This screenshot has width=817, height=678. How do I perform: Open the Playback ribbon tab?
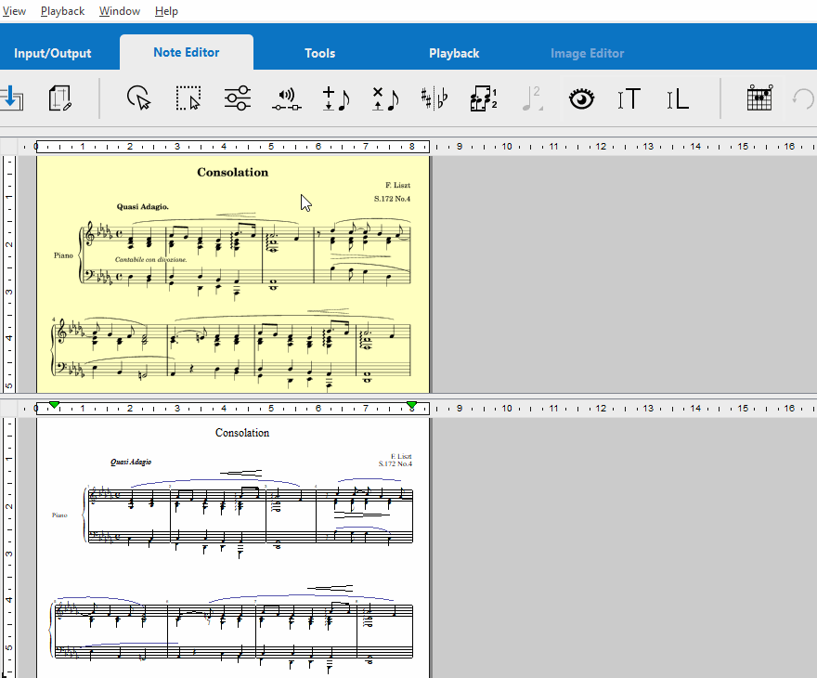454,53
